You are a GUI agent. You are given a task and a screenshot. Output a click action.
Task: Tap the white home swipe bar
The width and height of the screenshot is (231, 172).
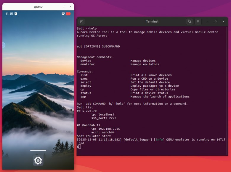(38, 150)
